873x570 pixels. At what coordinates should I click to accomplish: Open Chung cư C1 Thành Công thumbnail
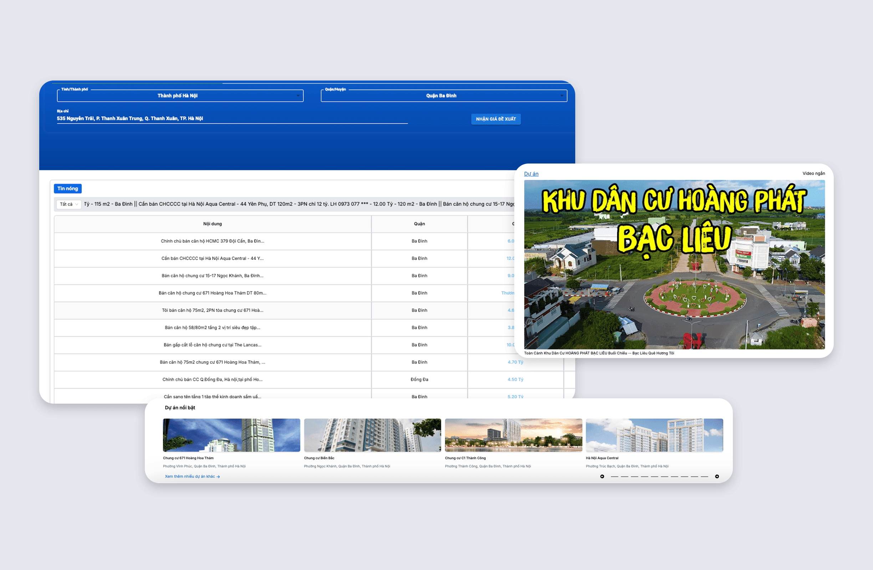coord(513,435)
